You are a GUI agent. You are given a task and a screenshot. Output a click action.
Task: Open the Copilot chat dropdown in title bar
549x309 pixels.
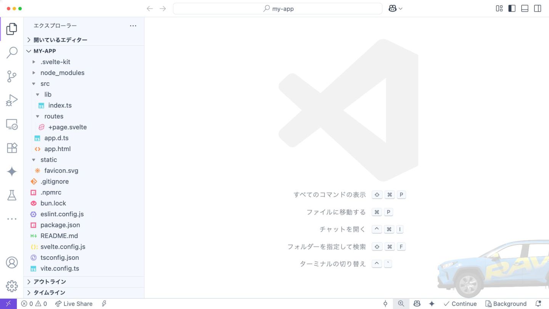(395, 8)
